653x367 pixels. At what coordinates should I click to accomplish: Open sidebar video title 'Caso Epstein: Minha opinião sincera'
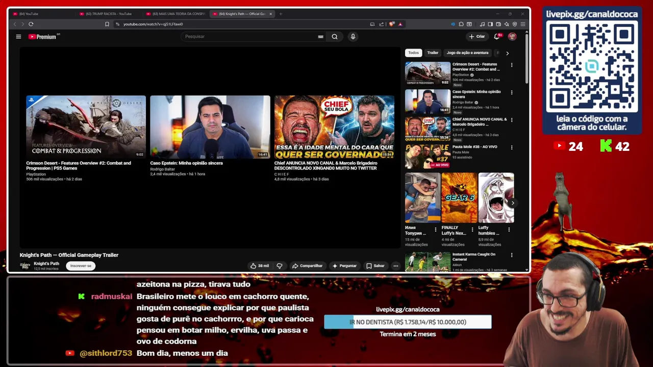476,94
